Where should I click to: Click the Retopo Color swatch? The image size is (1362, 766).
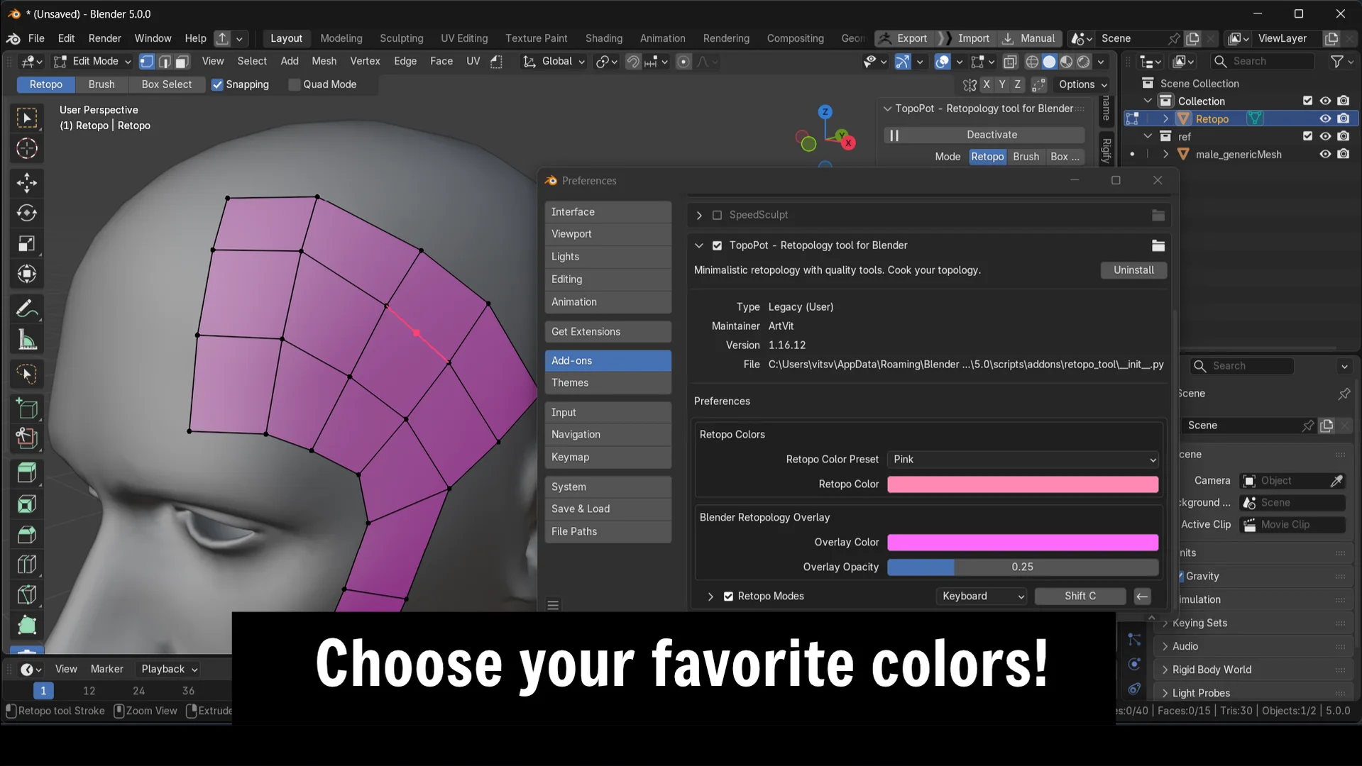[1023, 484]
